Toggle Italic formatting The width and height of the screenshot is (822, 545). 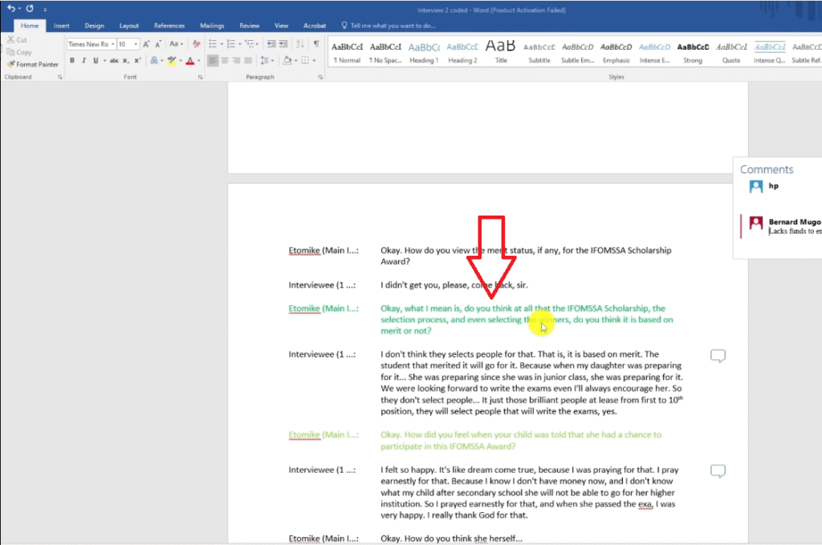[83, 61]
